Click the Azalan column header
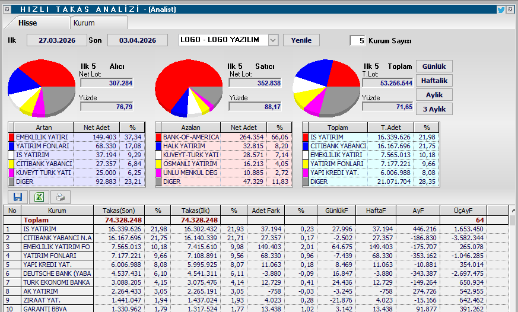The height and width of the screenshot is (312, 518). 190,128
